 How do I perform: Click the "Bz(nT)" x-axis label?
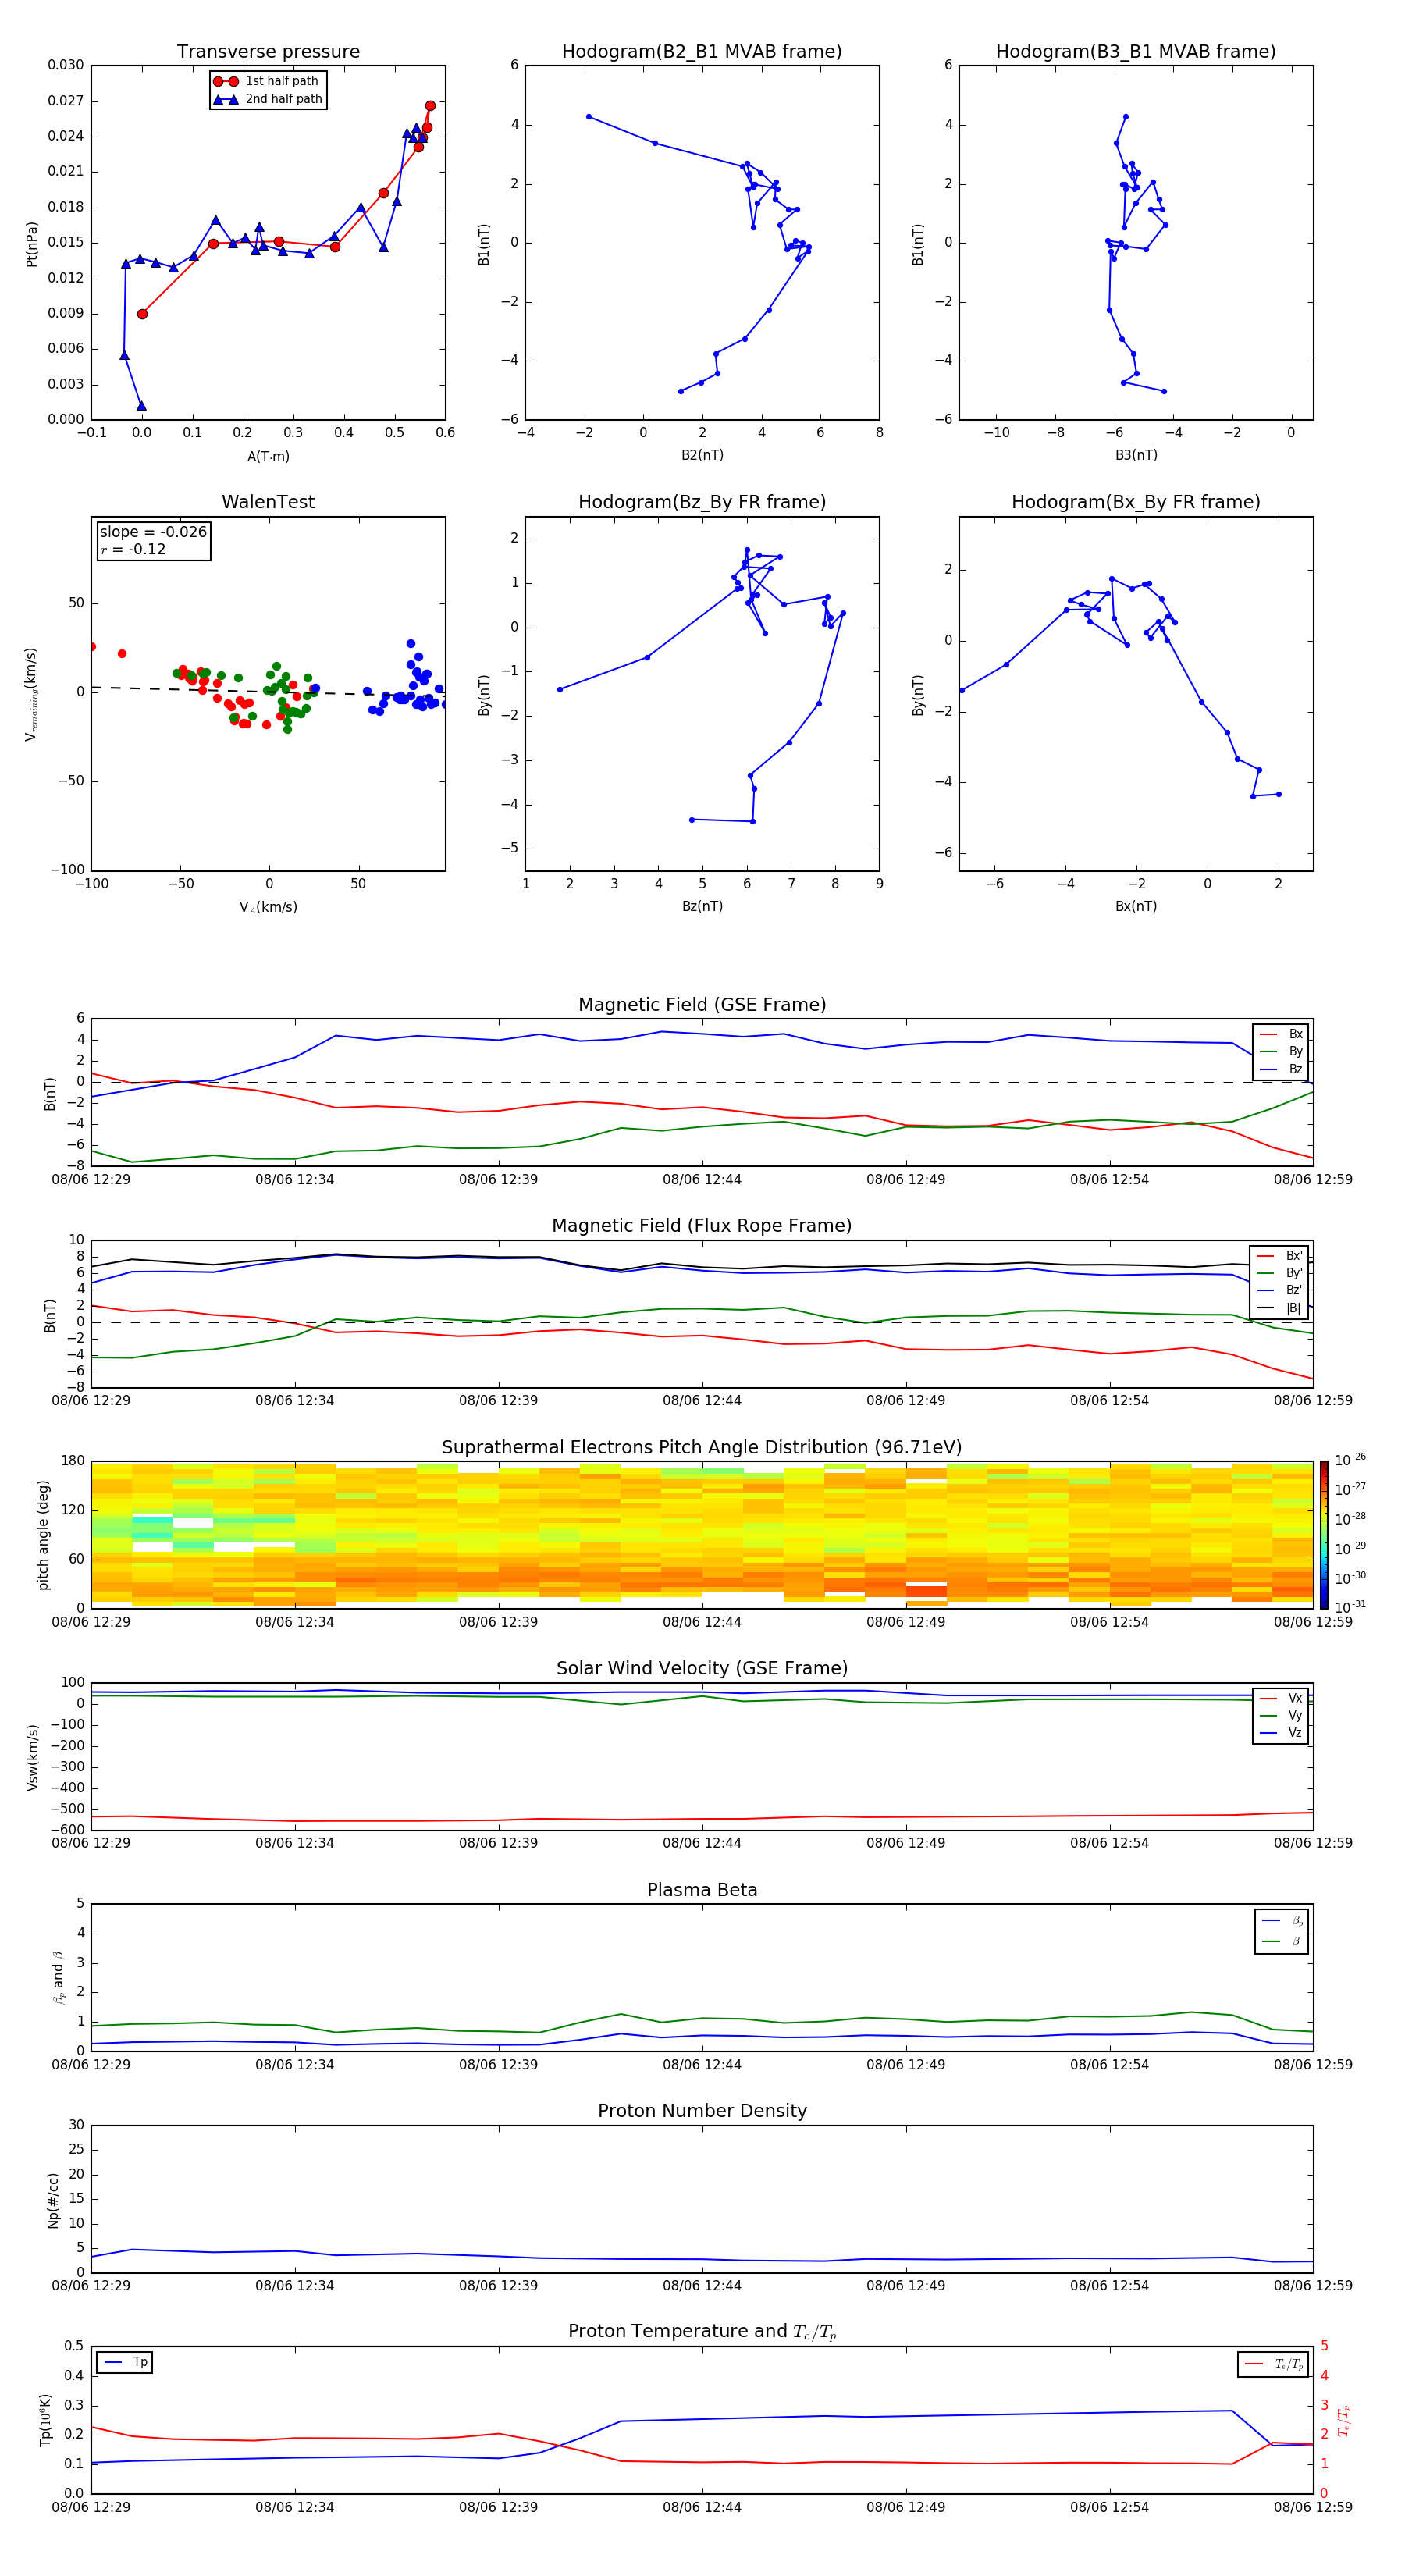702,906
